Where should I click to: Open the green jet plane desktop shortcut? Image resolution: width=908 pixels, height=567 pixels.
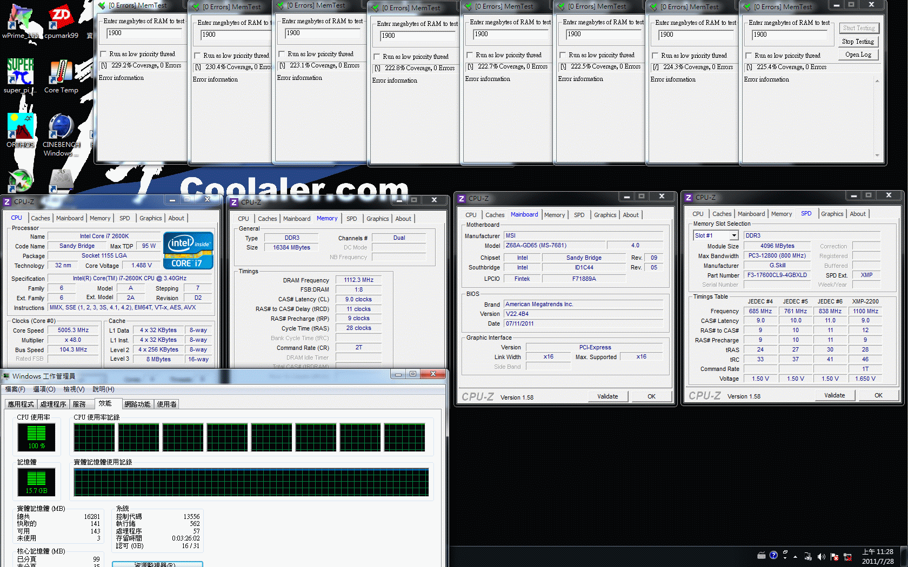21,181
